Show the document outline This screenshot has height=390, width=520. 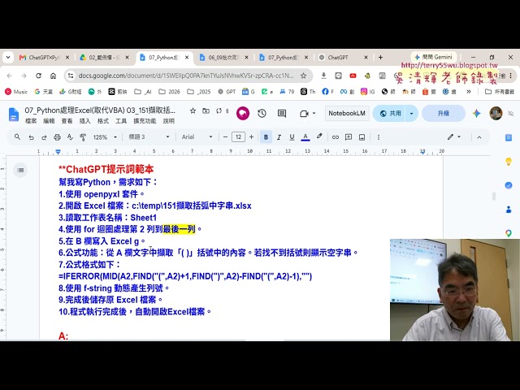click(x=20, y=170)
